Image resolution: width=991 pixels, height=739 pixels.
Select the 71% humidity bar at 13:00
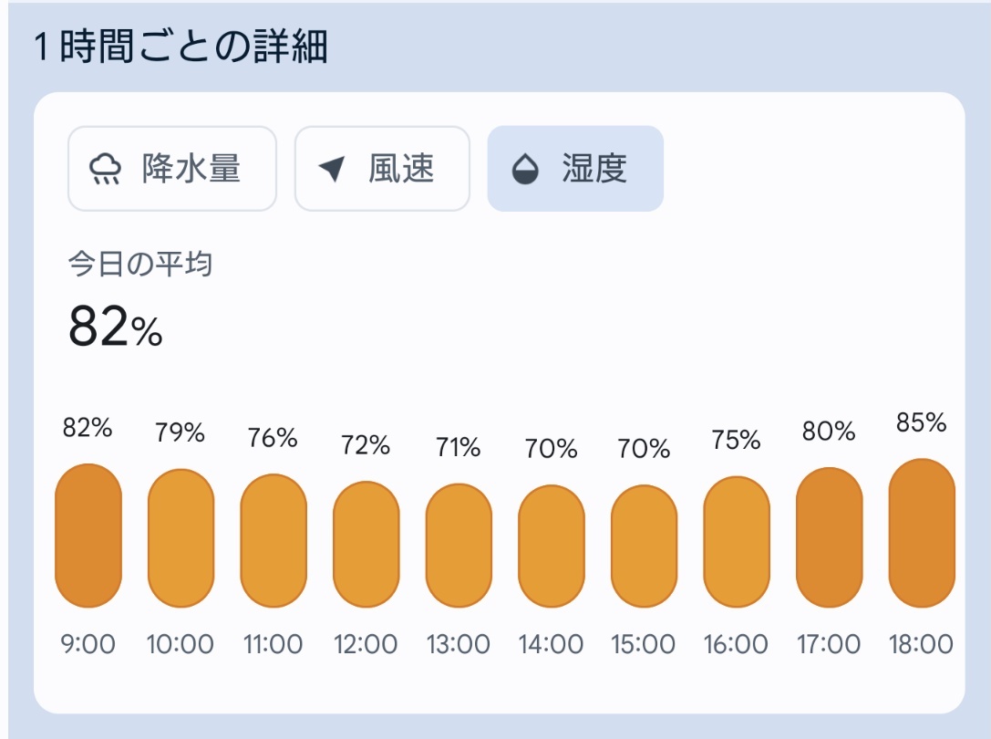459,546
